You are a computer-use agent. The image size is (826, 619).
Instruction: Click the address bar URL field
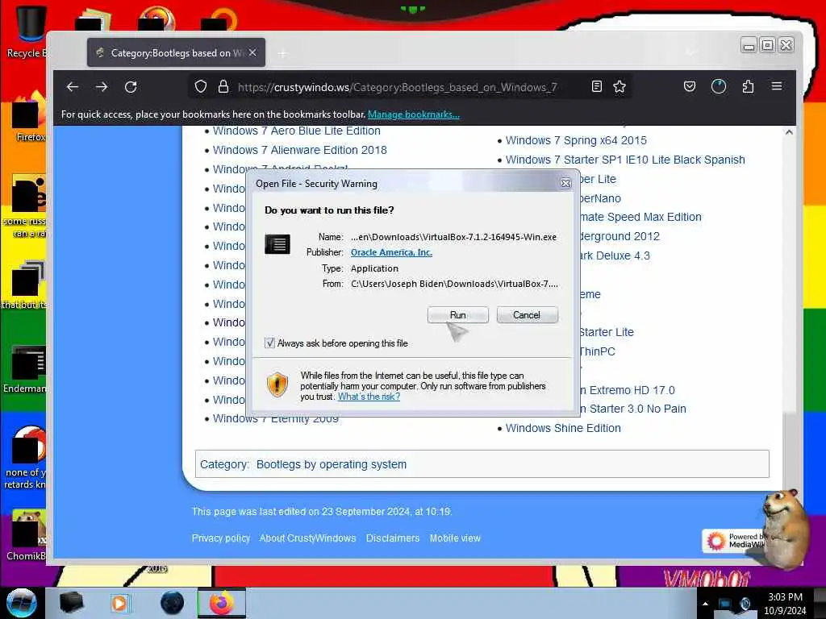[x=398, y=87]
